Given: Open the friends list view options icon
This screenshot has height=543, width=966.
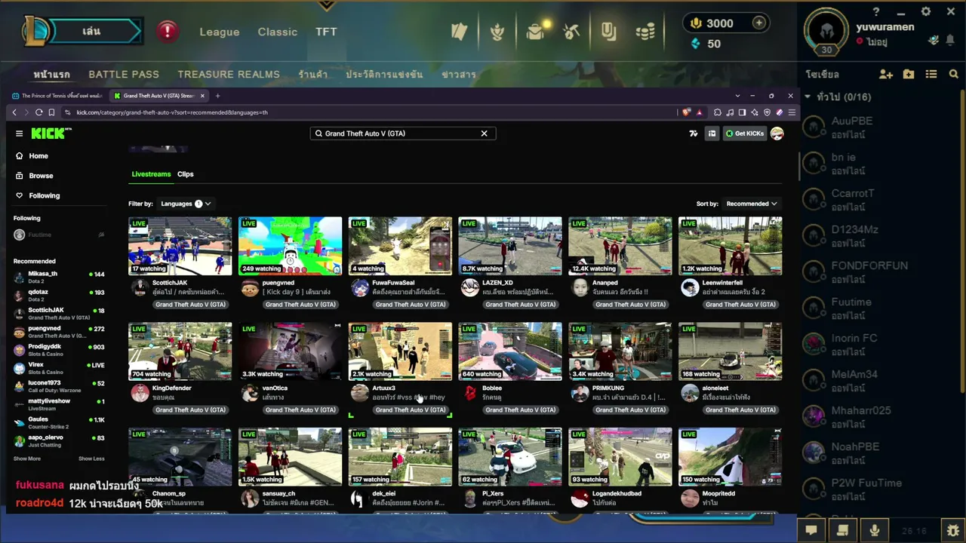Looking at the screenshot, I should pyautogui.click(x=931, y=74).
